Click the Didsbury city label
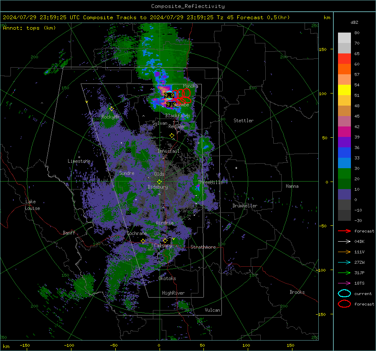 pyautogui.click(x=158, y=187)
